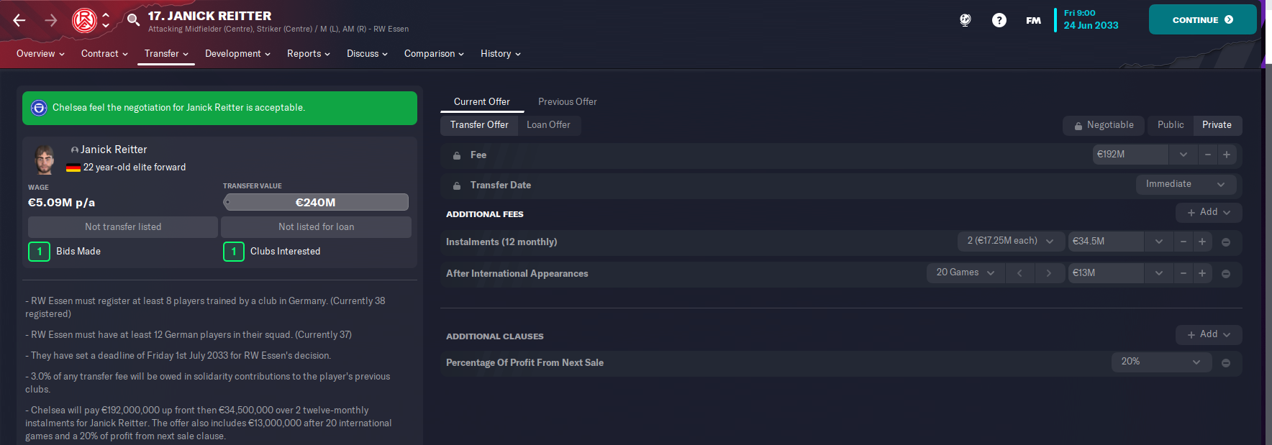Open the Development menu
The image size is (1272, 445).
coord(237,54)
